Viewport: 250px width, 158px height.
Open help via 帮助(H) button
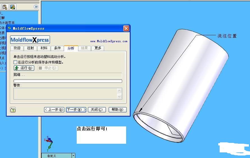point(117,110)
